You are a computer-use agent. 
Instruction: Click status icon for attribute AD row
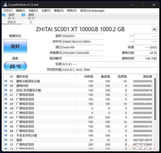(x=6, y=117)
